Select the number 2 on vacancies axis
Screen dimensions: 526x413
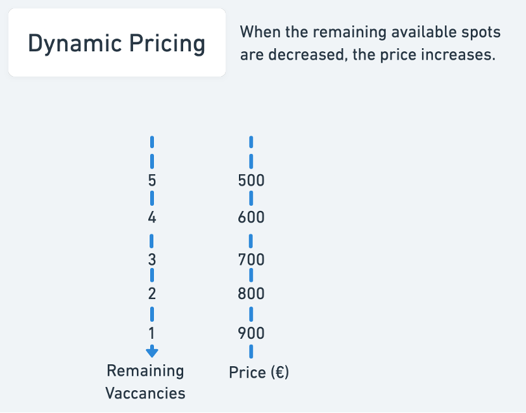click(152, 293)
